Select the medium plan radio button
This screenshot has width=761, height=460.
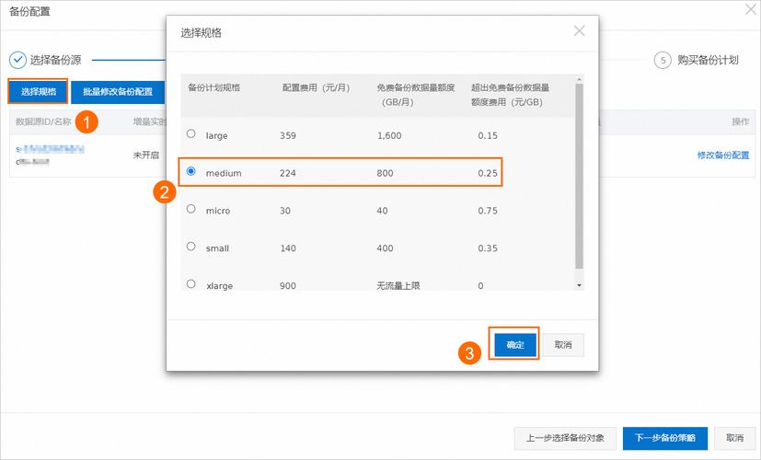(191, 171)
